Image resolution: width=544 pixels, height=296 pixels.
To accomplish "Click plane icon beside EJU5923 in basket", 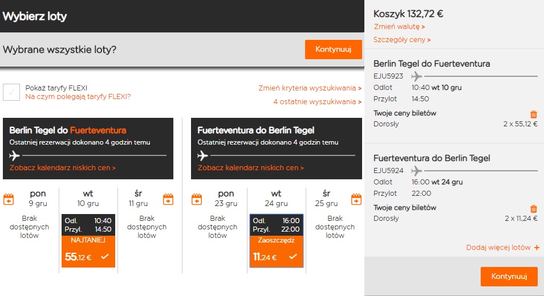I will coord(416,76).
